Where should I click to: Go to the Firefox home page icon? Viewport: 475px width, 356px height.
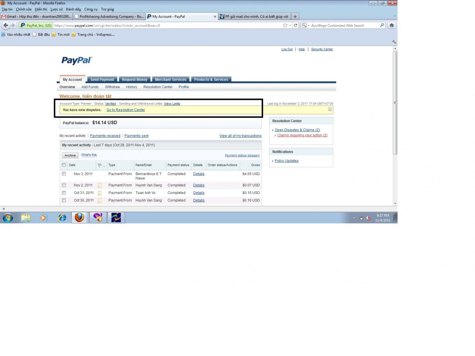(392, 25)
